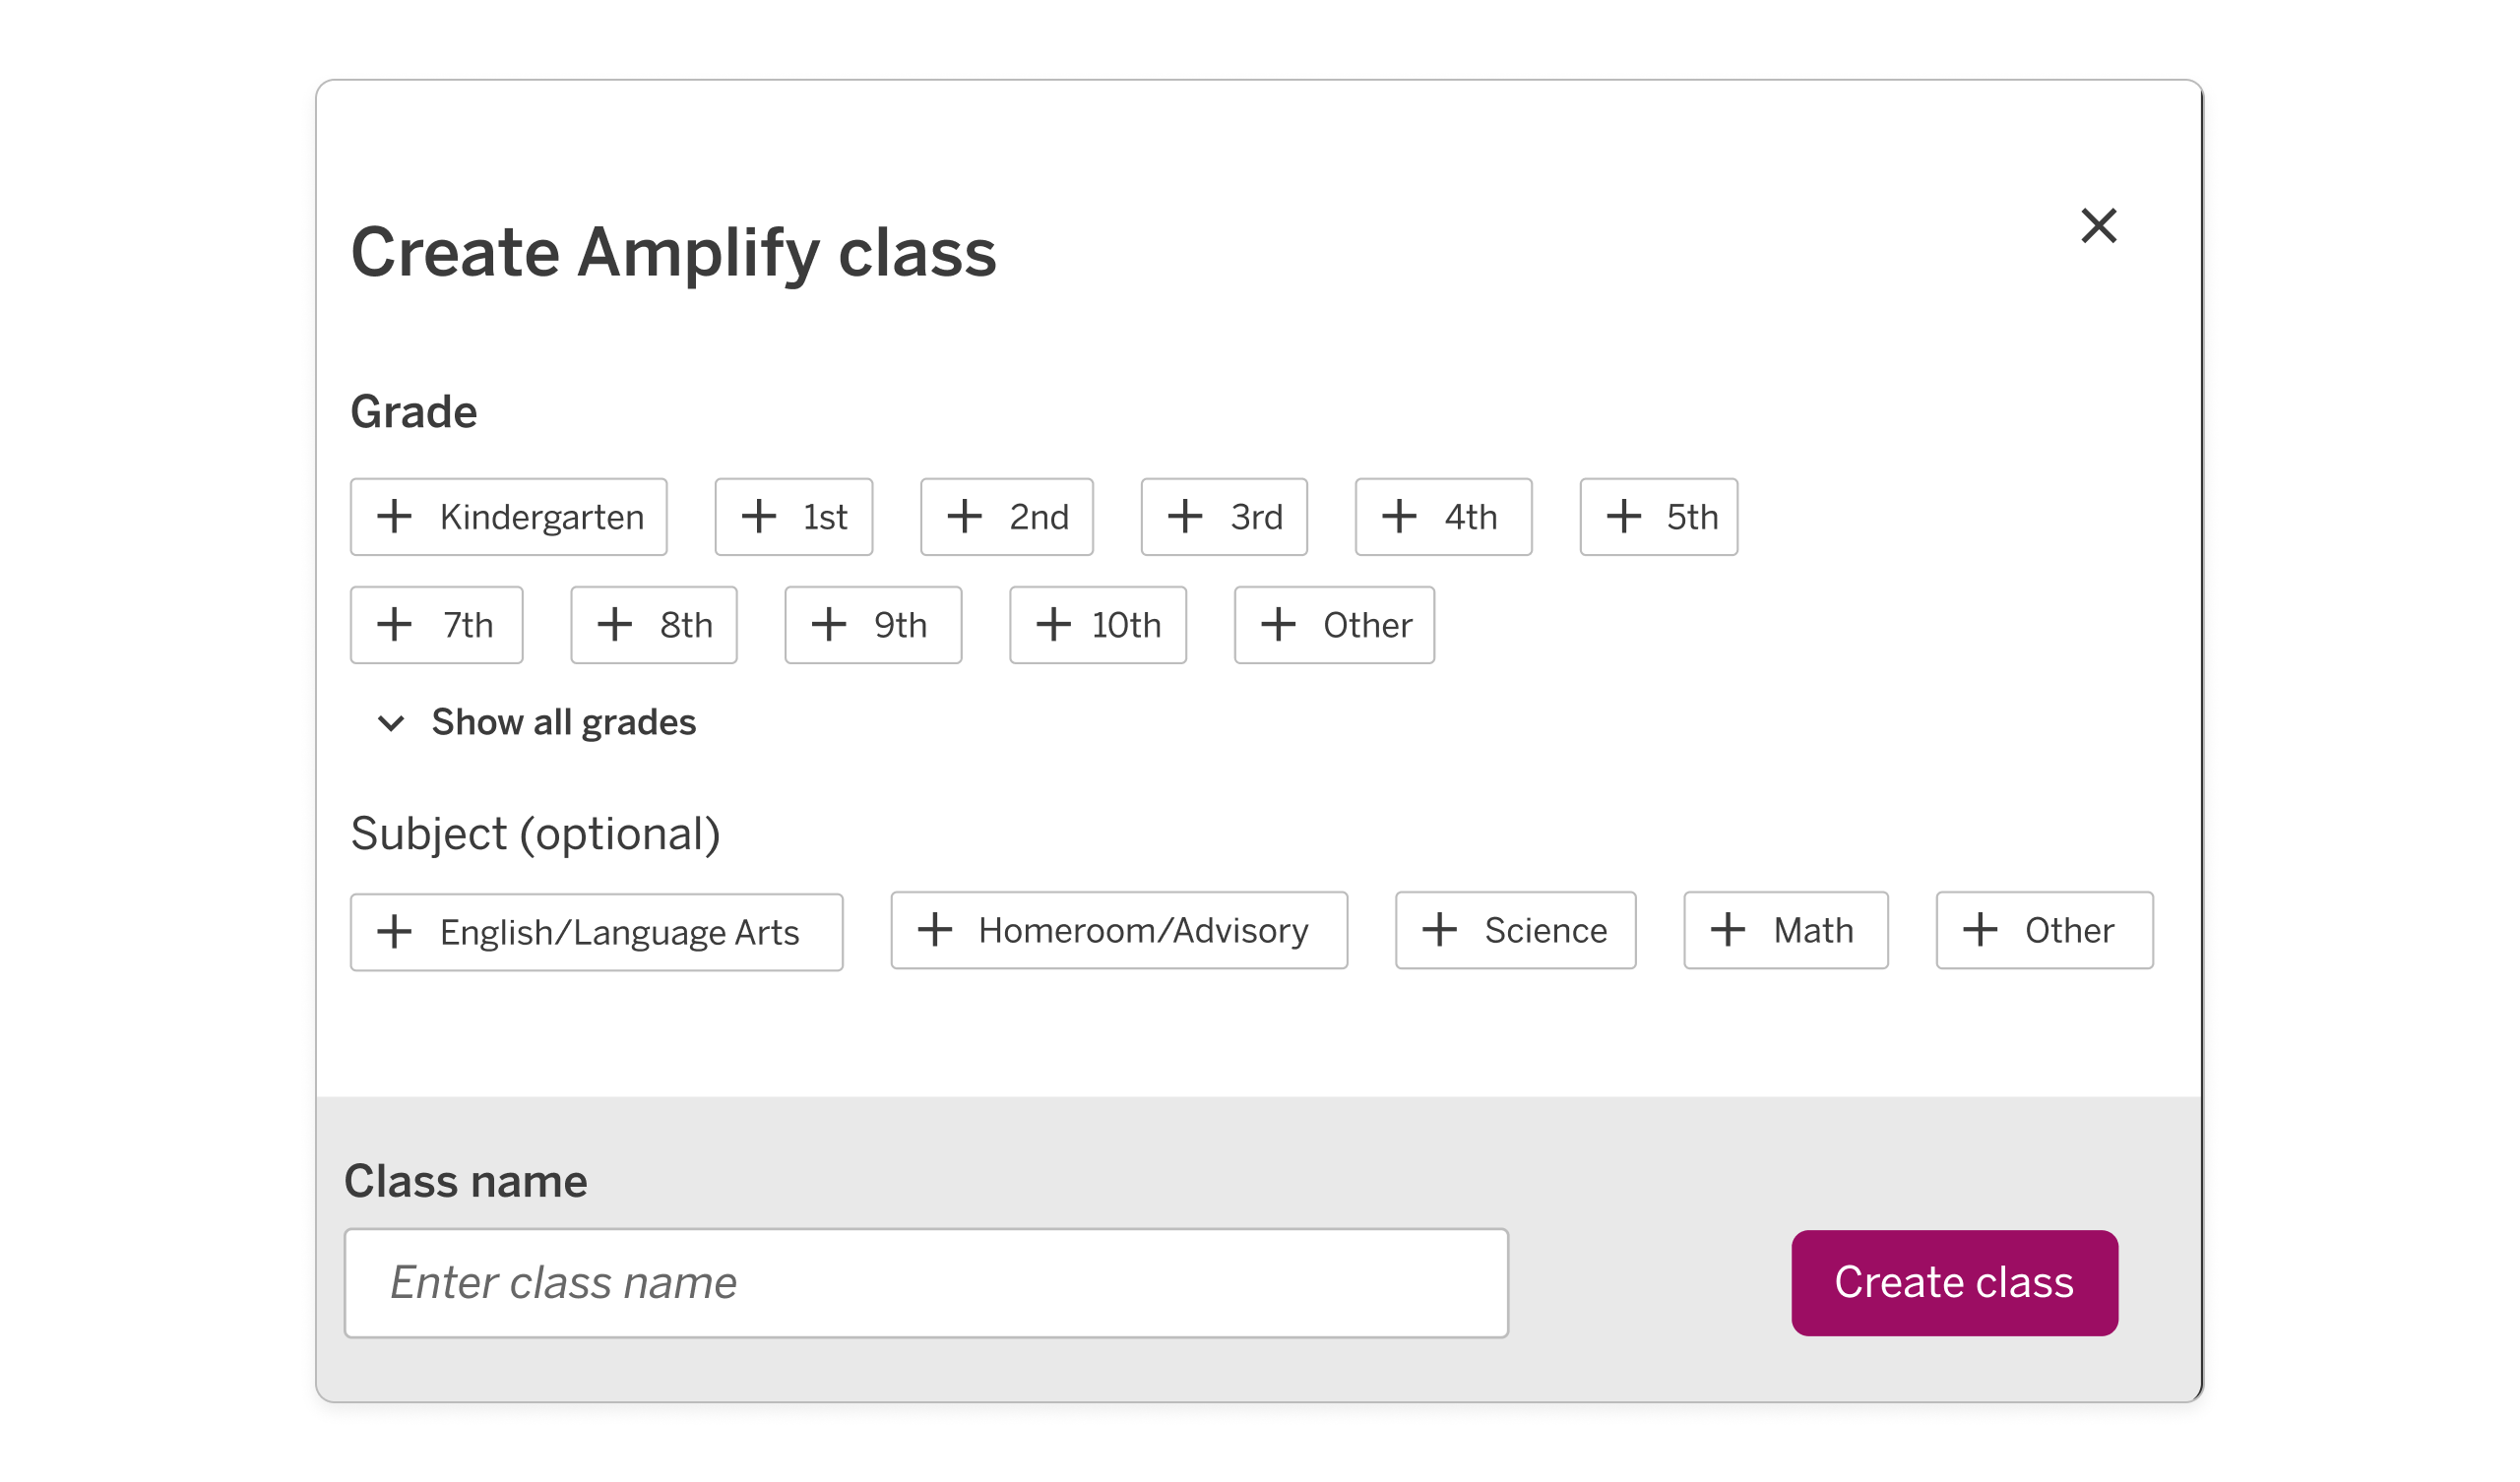Select the 8th grade chip
2520x1482 pixels.
tap(652, 625)
